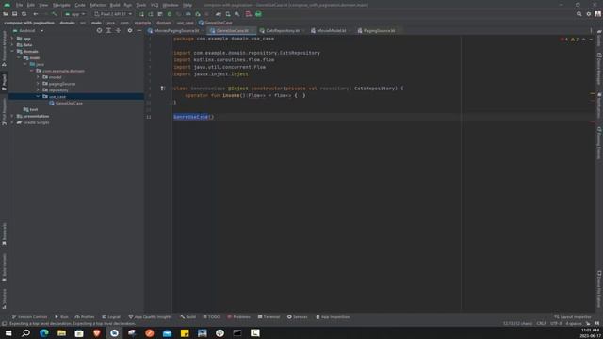Open the Problems tool window
The height and width of the screenshot is (339, 603).
point(238,317)
